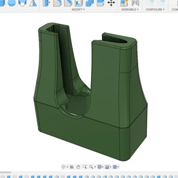Activate the Move/Copy arrows tool
This screenshot has height=178, width=178.
[111, 3]
